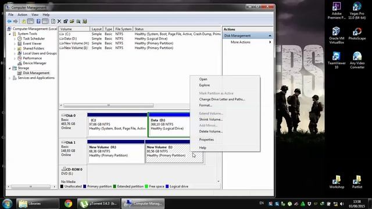Open TeamViewer 10 desktop icon
The image size is (372, 209).
[x=337, y=60]
